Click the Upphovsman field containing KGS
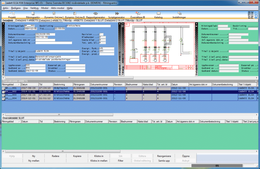Screen dimensions: 260x169 coord(36,65)
